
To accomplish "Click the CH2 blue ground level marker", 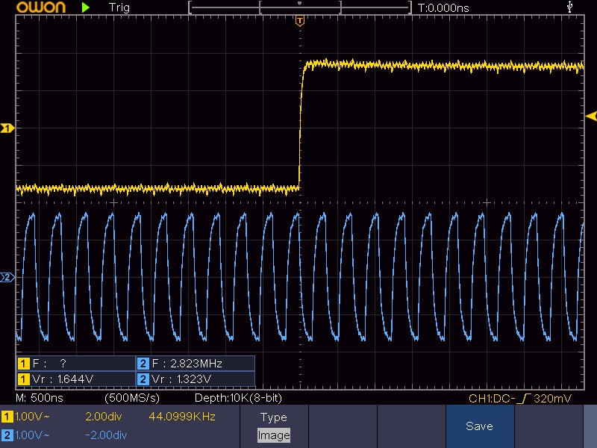I will (x=8, y=278).
